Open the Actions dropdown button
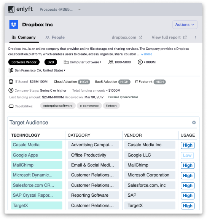 (x=185, y=24)
